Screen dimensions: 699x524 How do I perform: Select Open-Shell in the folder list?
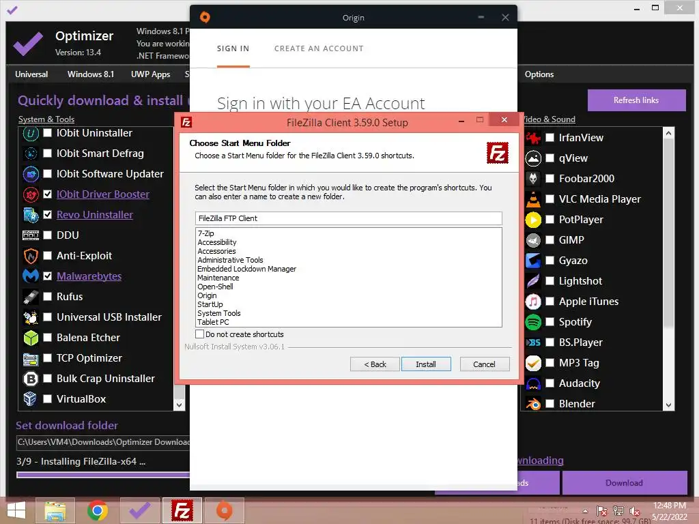pyautogui.click(x=215, y=287)
